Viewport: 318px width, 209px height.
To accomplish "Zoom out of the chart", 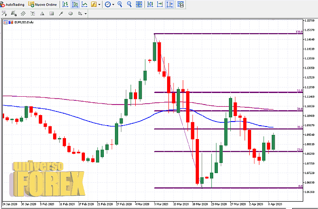I will click(x=129, y=4).
